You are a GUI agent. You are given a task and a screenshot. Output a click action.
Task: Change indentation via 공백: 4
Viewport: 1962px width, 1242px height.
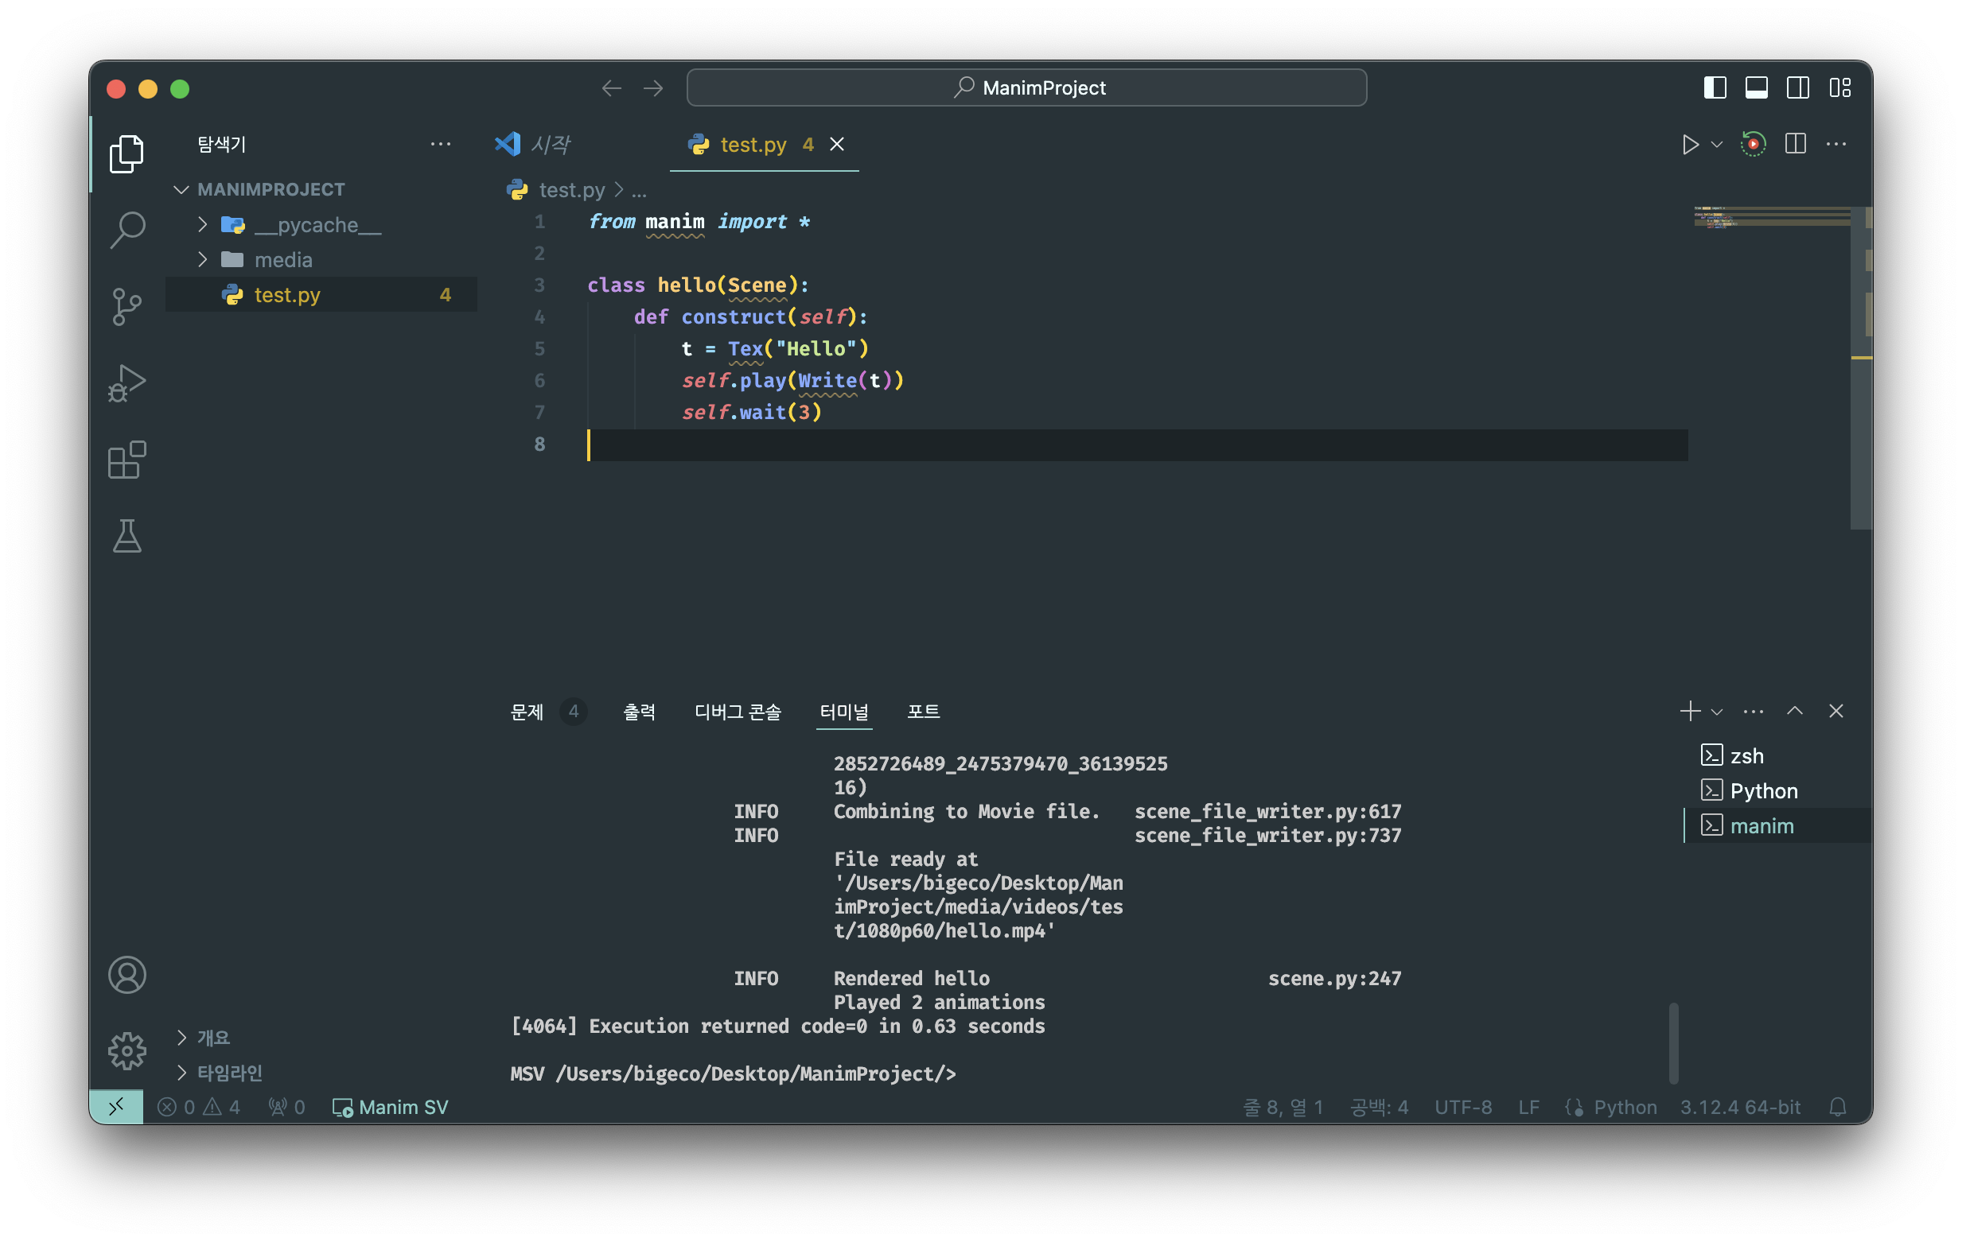point(1379,1107)
